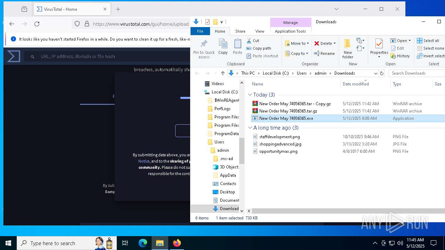Click Firefox back arrow
The image size is (445, 250).
click(12, 24)
